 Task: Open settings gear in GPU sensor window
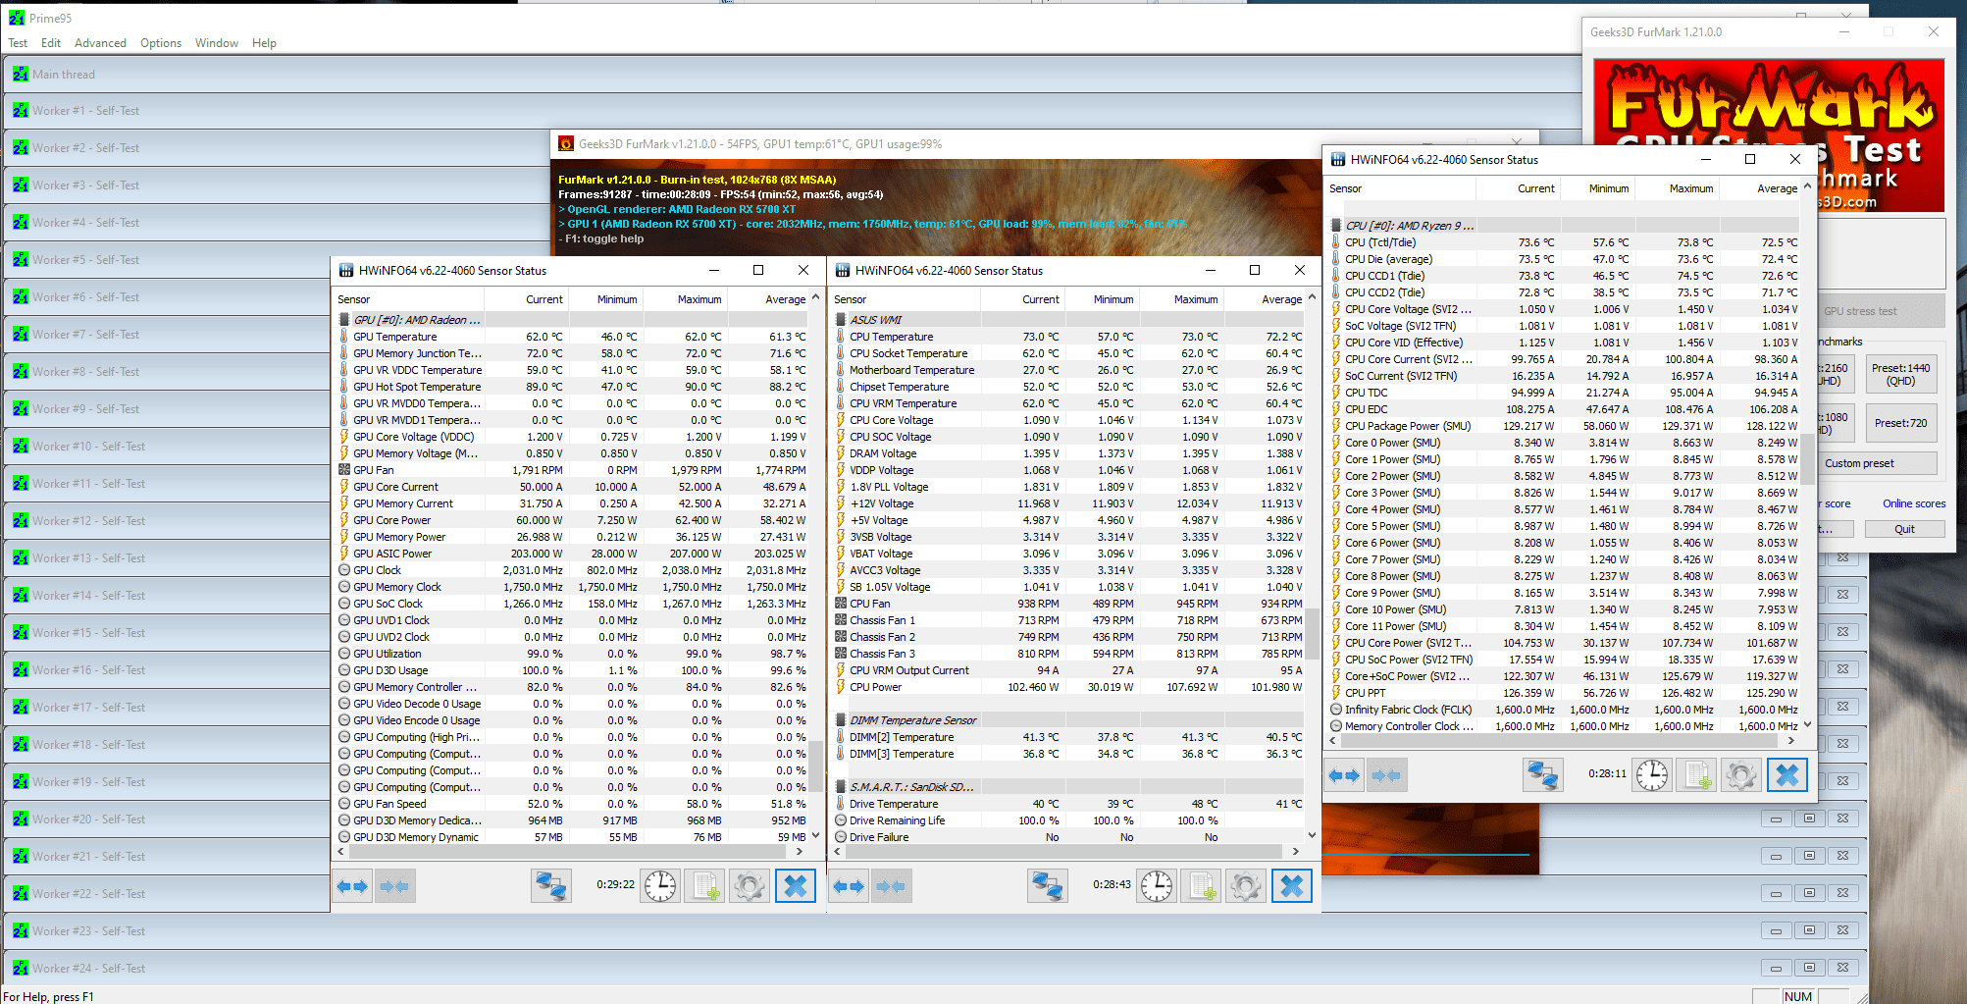pyautogui.click(x=750, y=886)
